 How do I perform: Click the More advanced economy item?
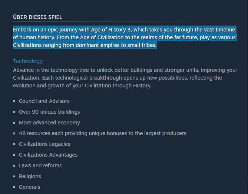(49, 123)
